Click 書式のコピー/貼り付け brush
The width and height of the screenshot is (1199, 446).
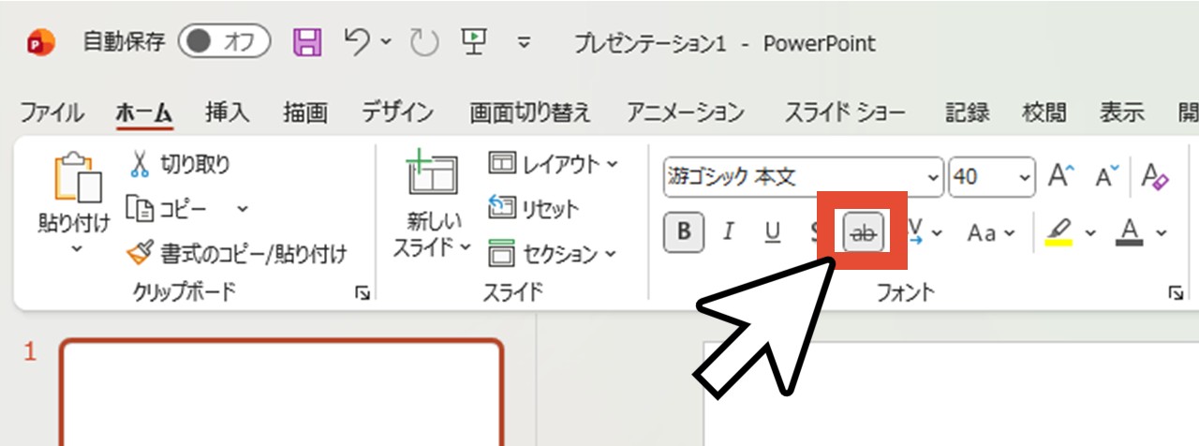[x=236, y=253]
